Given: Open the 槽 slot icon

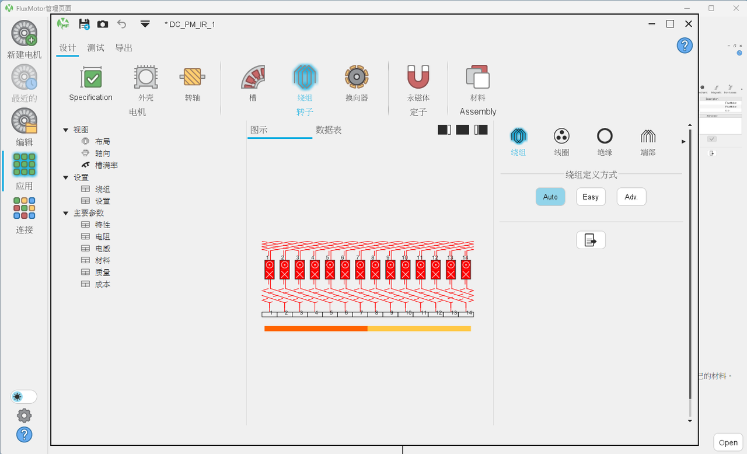Looking at the screenshot, I should pyautogui.click(x=253, y=77).
